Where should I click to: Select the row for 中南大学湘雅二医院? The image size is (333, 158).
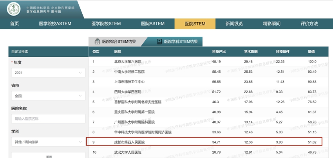208,72
